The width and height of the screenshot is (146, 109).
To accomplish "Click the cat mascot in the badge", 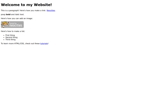I will coord(5,24).
